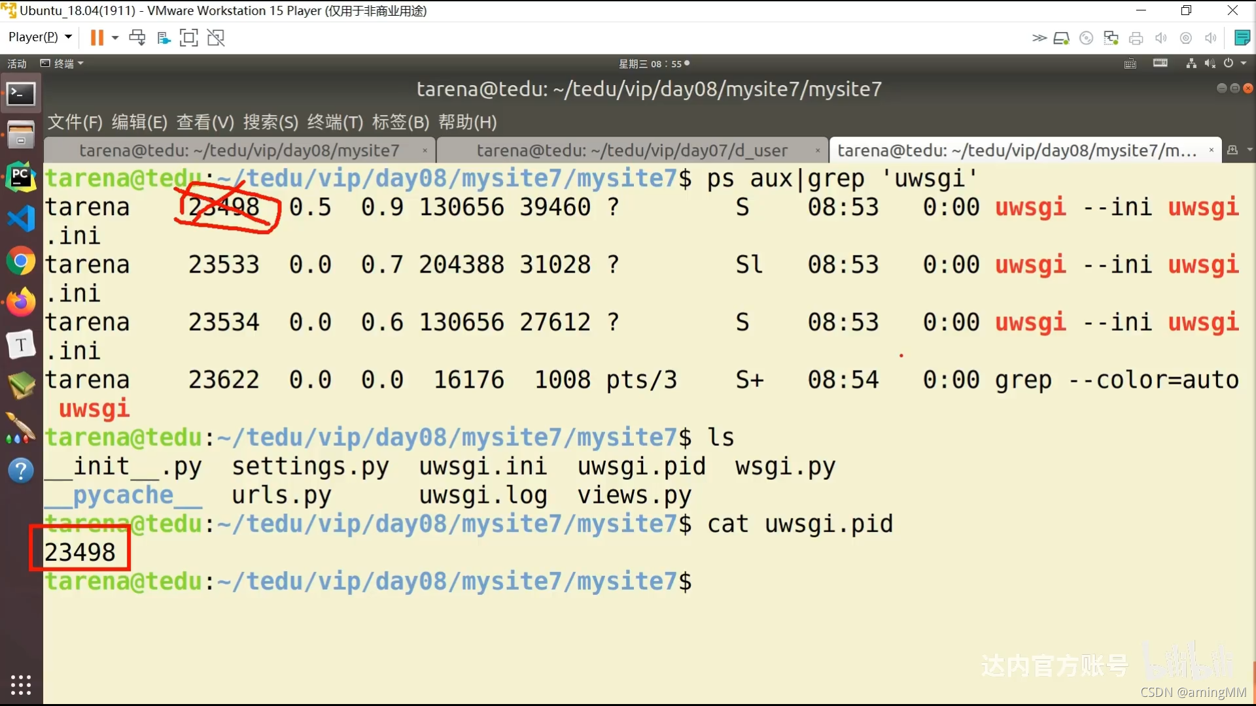Screen dimensions: 1256x706
Task: Switch to the day07/d_user terminal tab
Action: click(x=631, y=150)
